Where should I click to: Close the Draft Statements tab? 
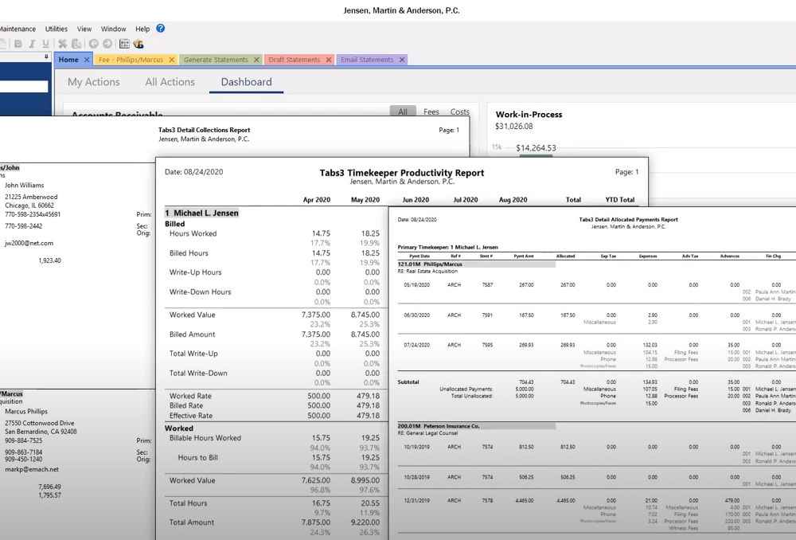pos(329,60)
